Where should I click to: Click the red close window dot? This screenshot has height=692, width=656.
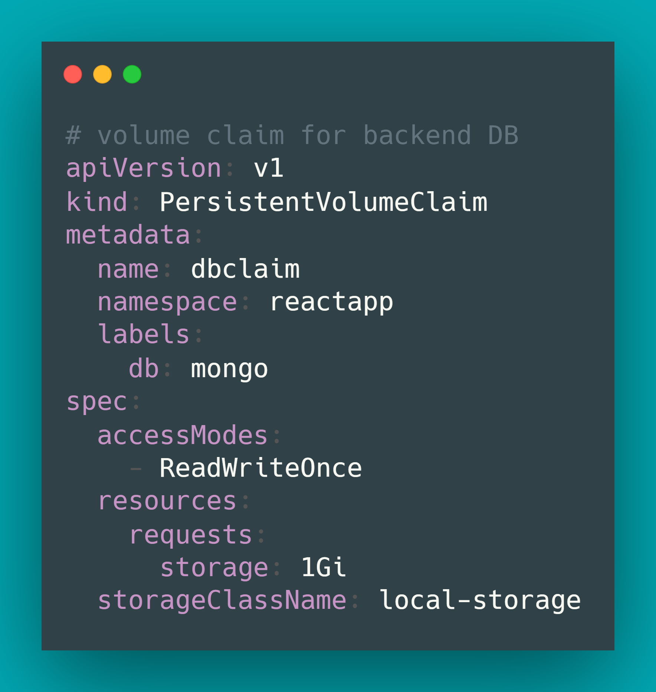[73, 74]
